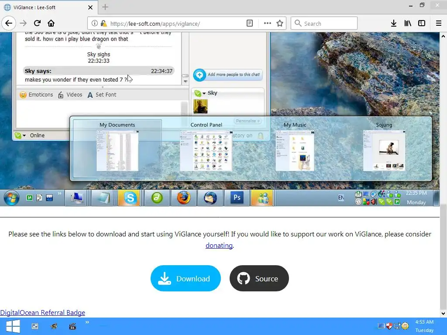Click the page scrollbar up arrow

point(443,36)
